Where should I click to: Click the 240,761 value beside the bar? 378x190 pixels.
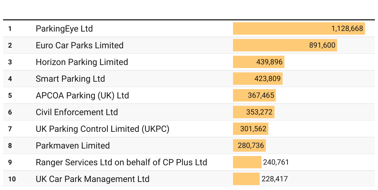[276, 162]
